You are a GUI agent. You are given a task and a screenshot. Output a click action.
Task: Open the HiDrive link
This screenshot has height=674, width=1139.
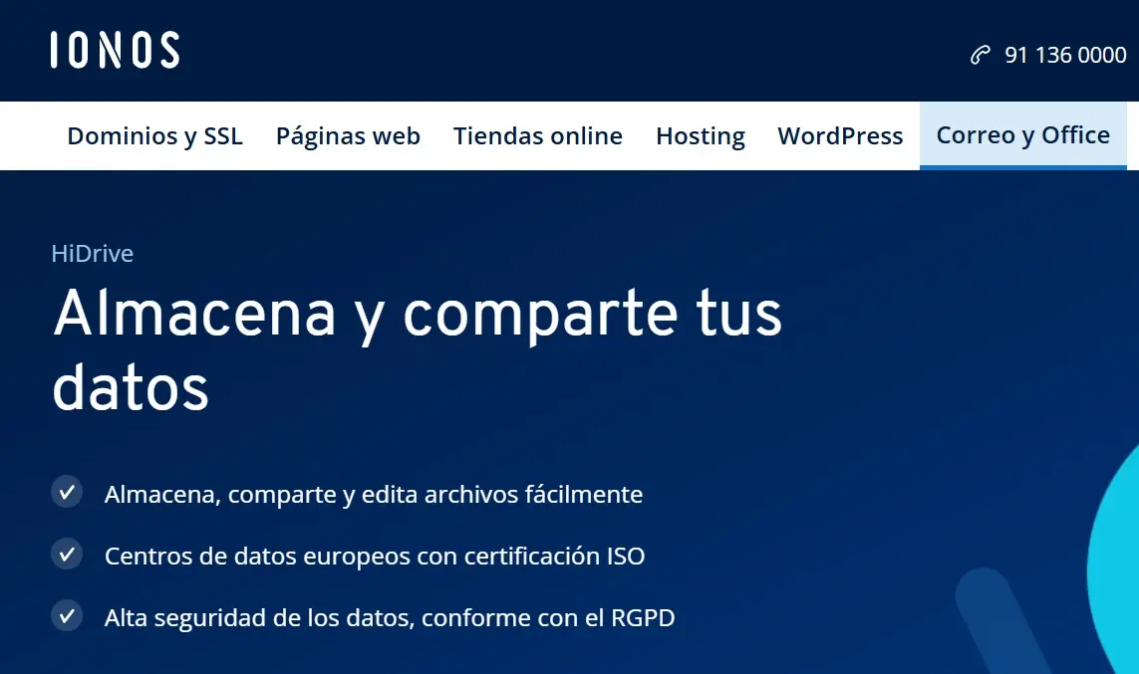[x=92, y=253]
